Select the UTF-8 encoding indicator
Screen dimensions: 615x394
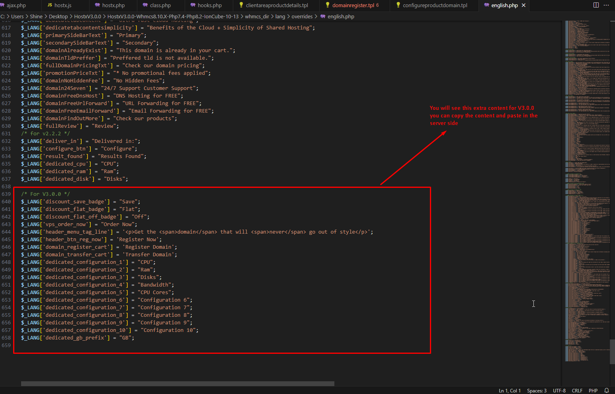559,390
